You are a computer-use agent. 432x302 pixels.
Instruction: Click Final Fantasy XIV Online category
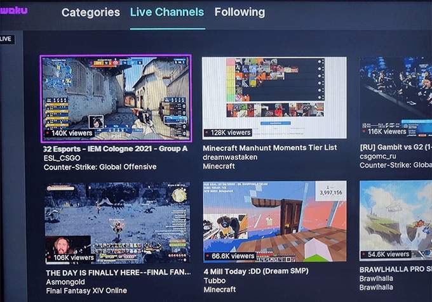[86, 291]
